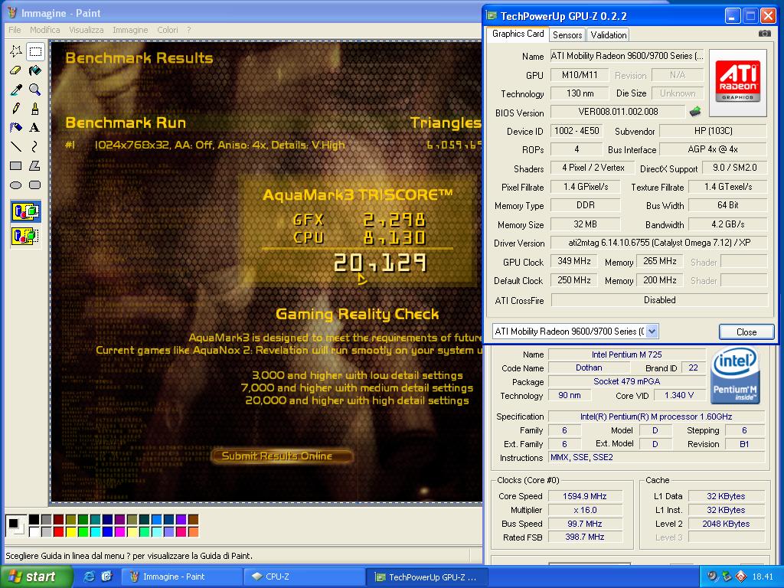Screen dimensions: 784x588
Task: Click the GPU-Z camera screenshot icon
Action: click(765, 34)
